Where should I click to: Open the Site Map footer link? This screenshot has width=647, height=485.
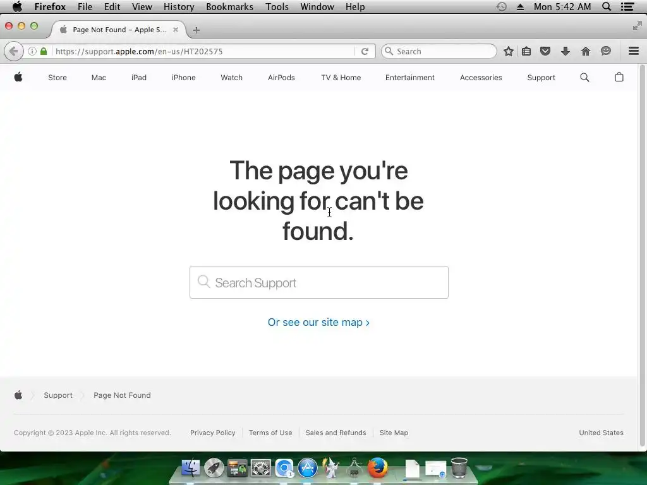(x=394, y=433)
